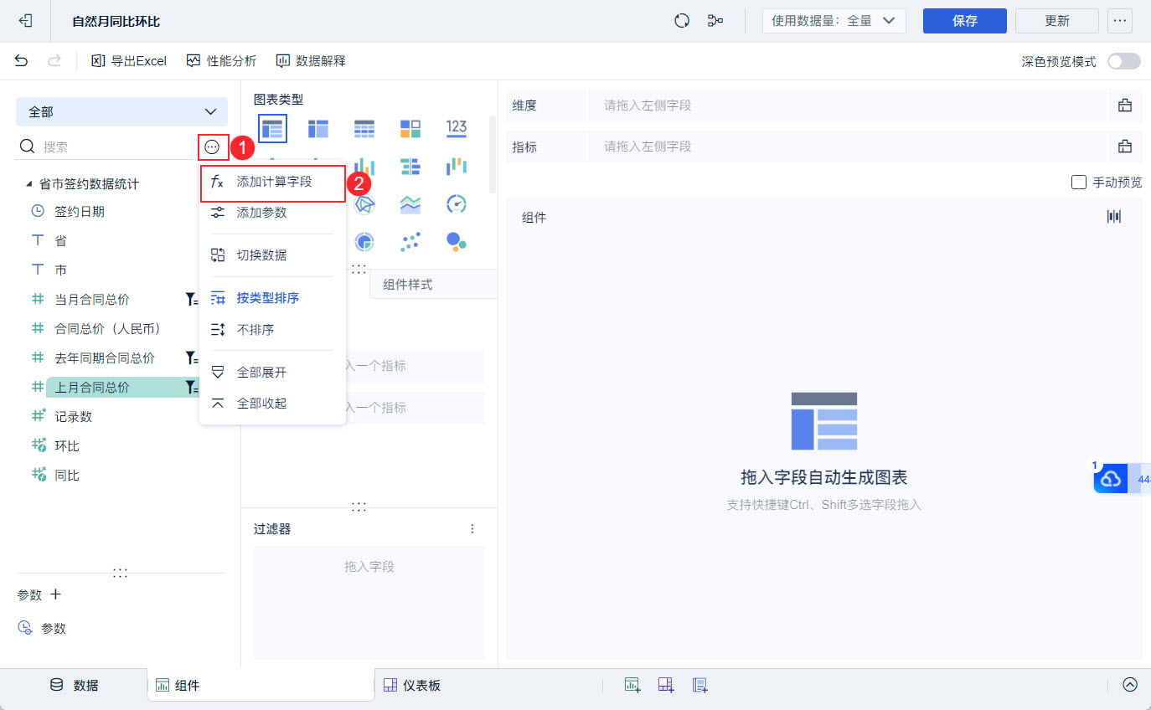Screen dimensions: 1151x710
Task: Choose the area chart type
Action: (x=410, y=204)
